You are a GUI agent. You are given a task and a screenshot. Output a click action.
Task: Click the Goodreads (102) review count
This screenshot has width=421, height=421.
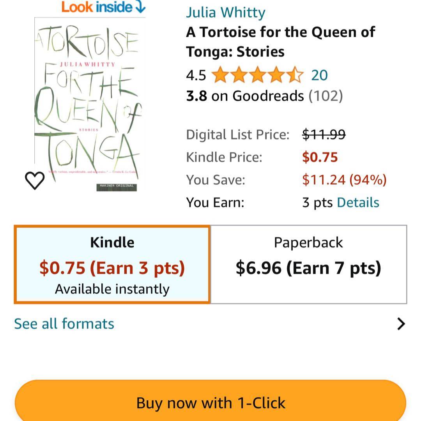click(325, 96)
